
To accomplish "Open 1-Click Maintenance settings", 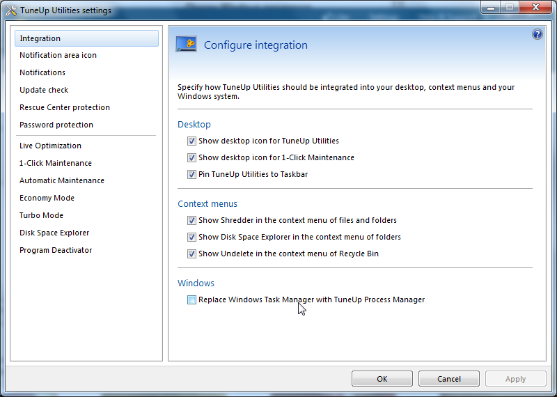I will [56, 163].
